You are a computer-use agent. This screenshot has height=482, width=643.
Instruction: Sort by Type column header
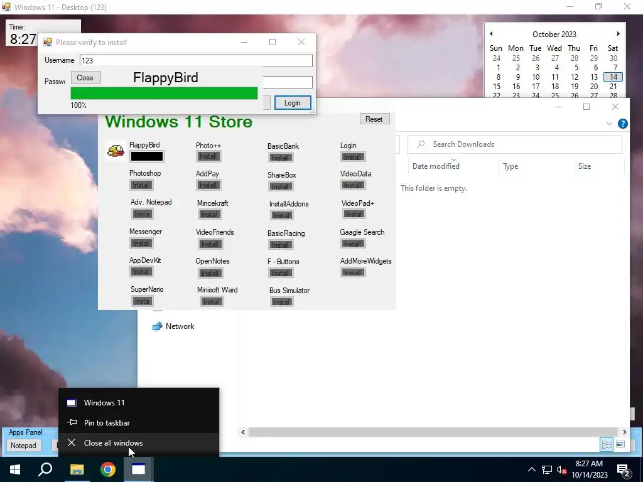click(x=536, y=166)
